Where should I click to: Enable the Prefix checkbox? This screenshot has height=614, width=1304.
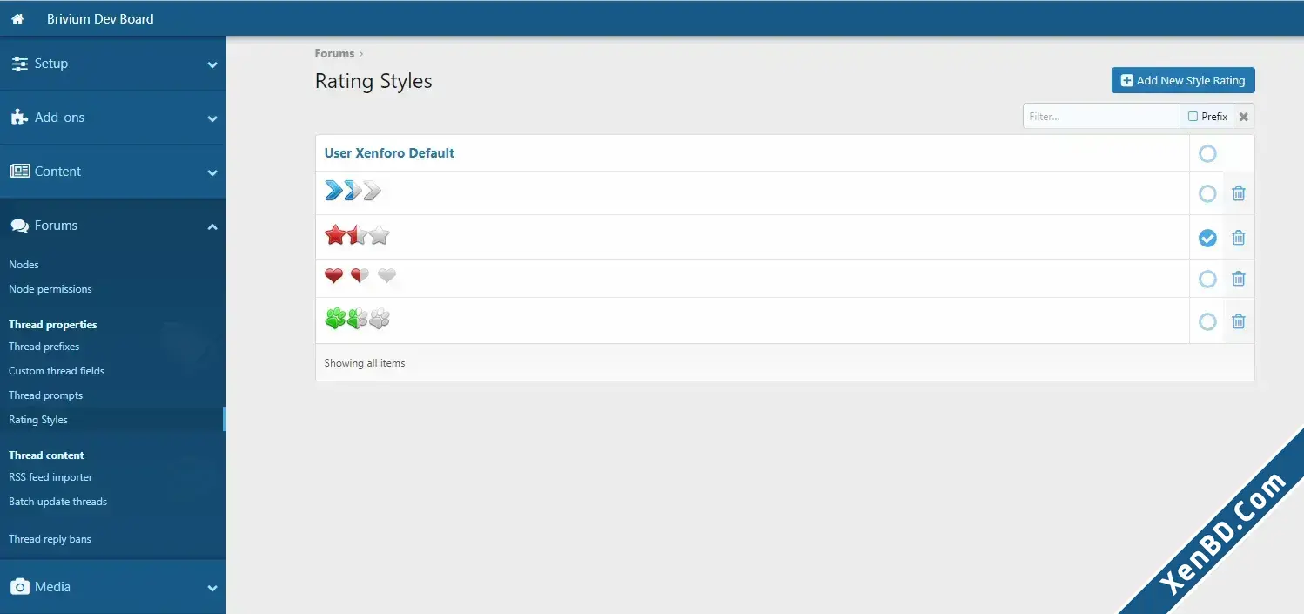(1193, 117)
